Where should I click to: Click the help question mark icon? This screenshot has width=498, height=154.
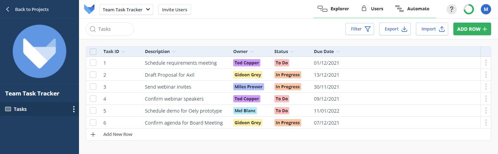(x=452, y=9)
